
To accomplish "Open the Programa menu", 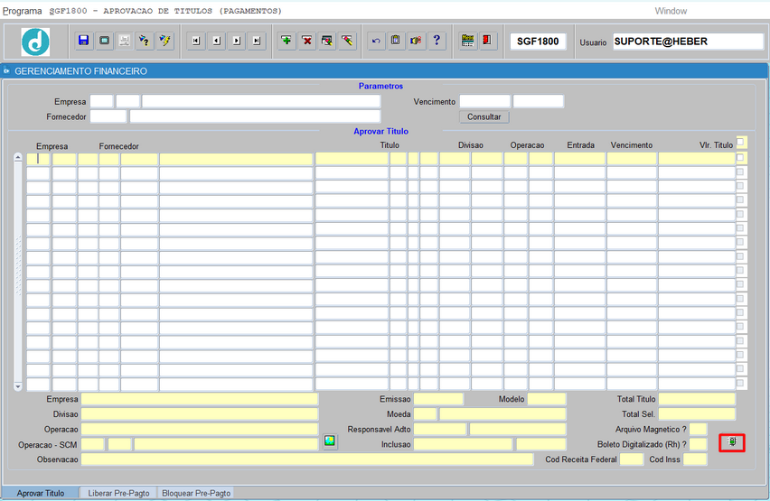I will click(x=23, y=11).
